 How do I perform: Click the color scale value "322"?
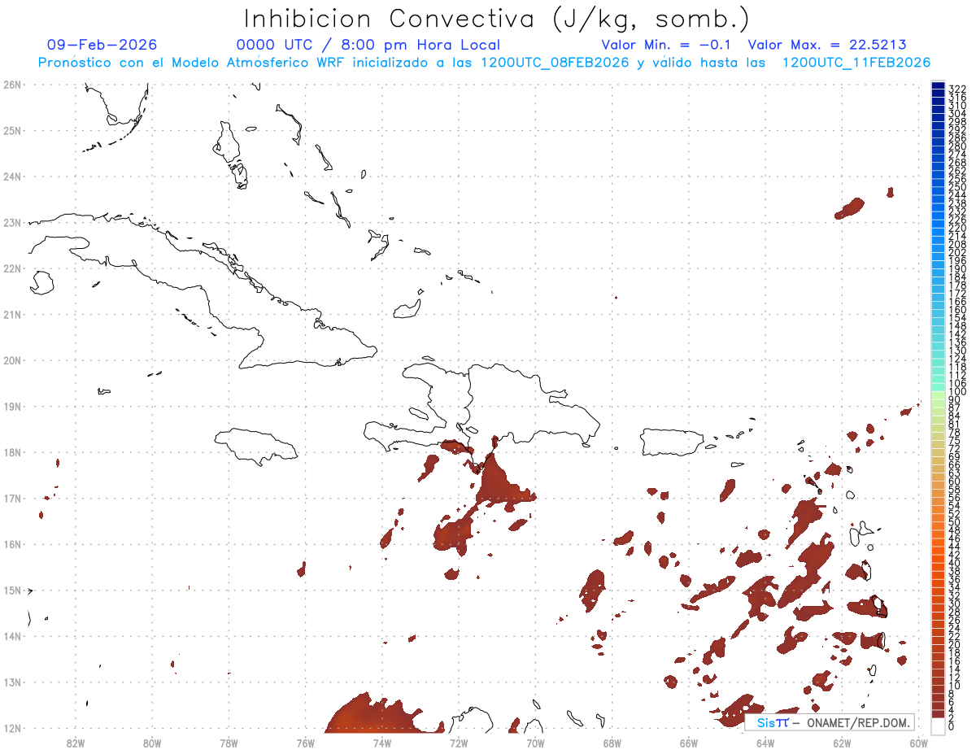pyautogui.click(x=956, y=88)
